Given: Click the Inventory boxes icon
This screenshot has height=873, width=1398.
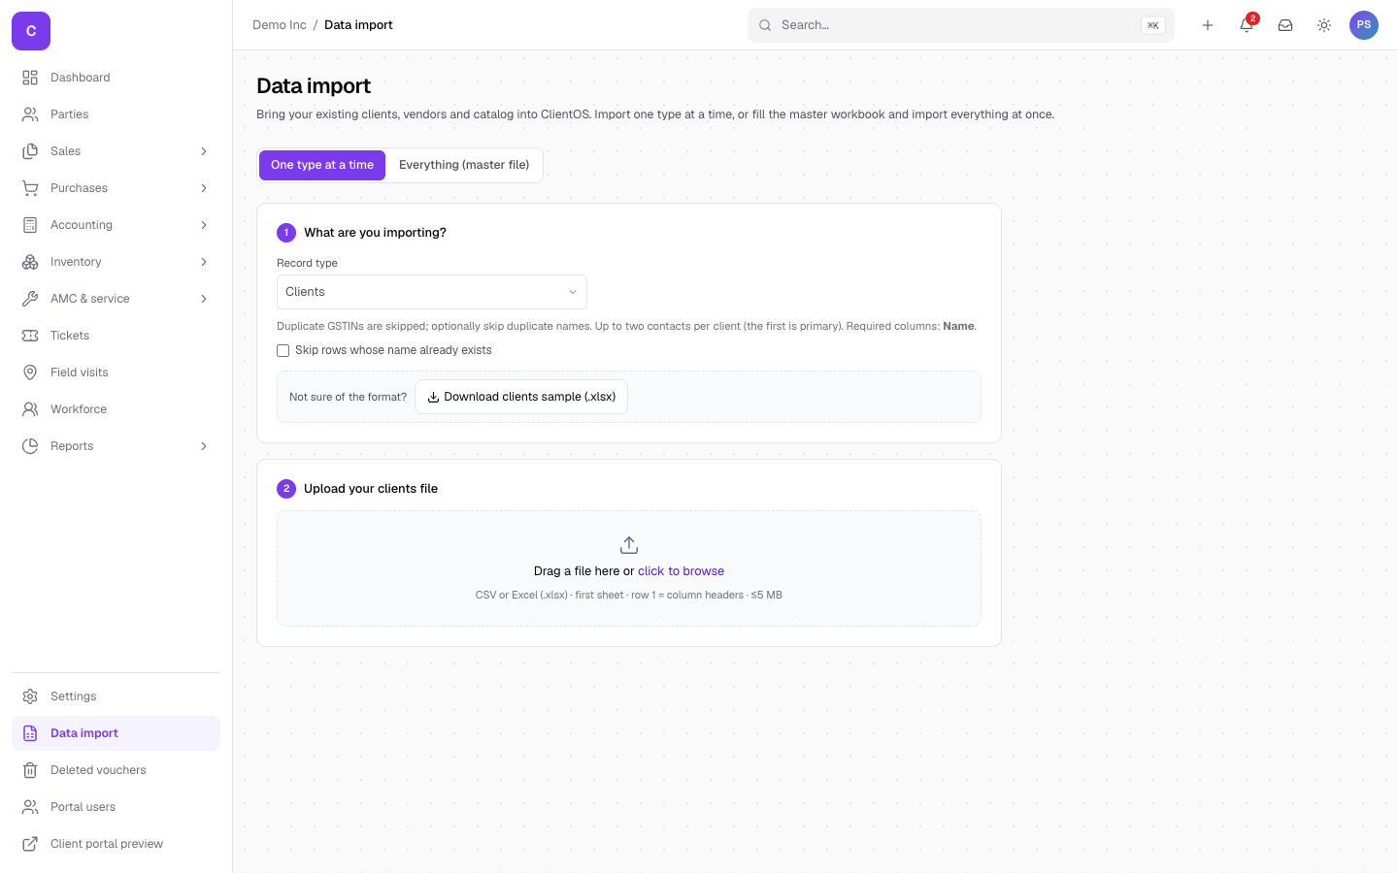Looking at the screenshot, I should [30, 262].
